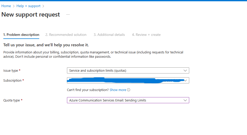Switch to Recommended solution tab
The image size is (247, 135).
[x=66, y=35]
